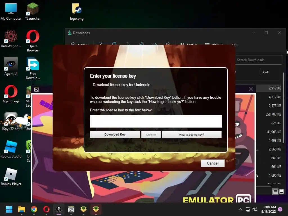Open volume control in system tray

(255, 209)
